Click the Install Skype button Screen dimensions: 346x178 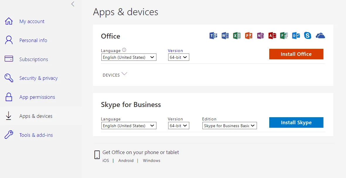296,122
